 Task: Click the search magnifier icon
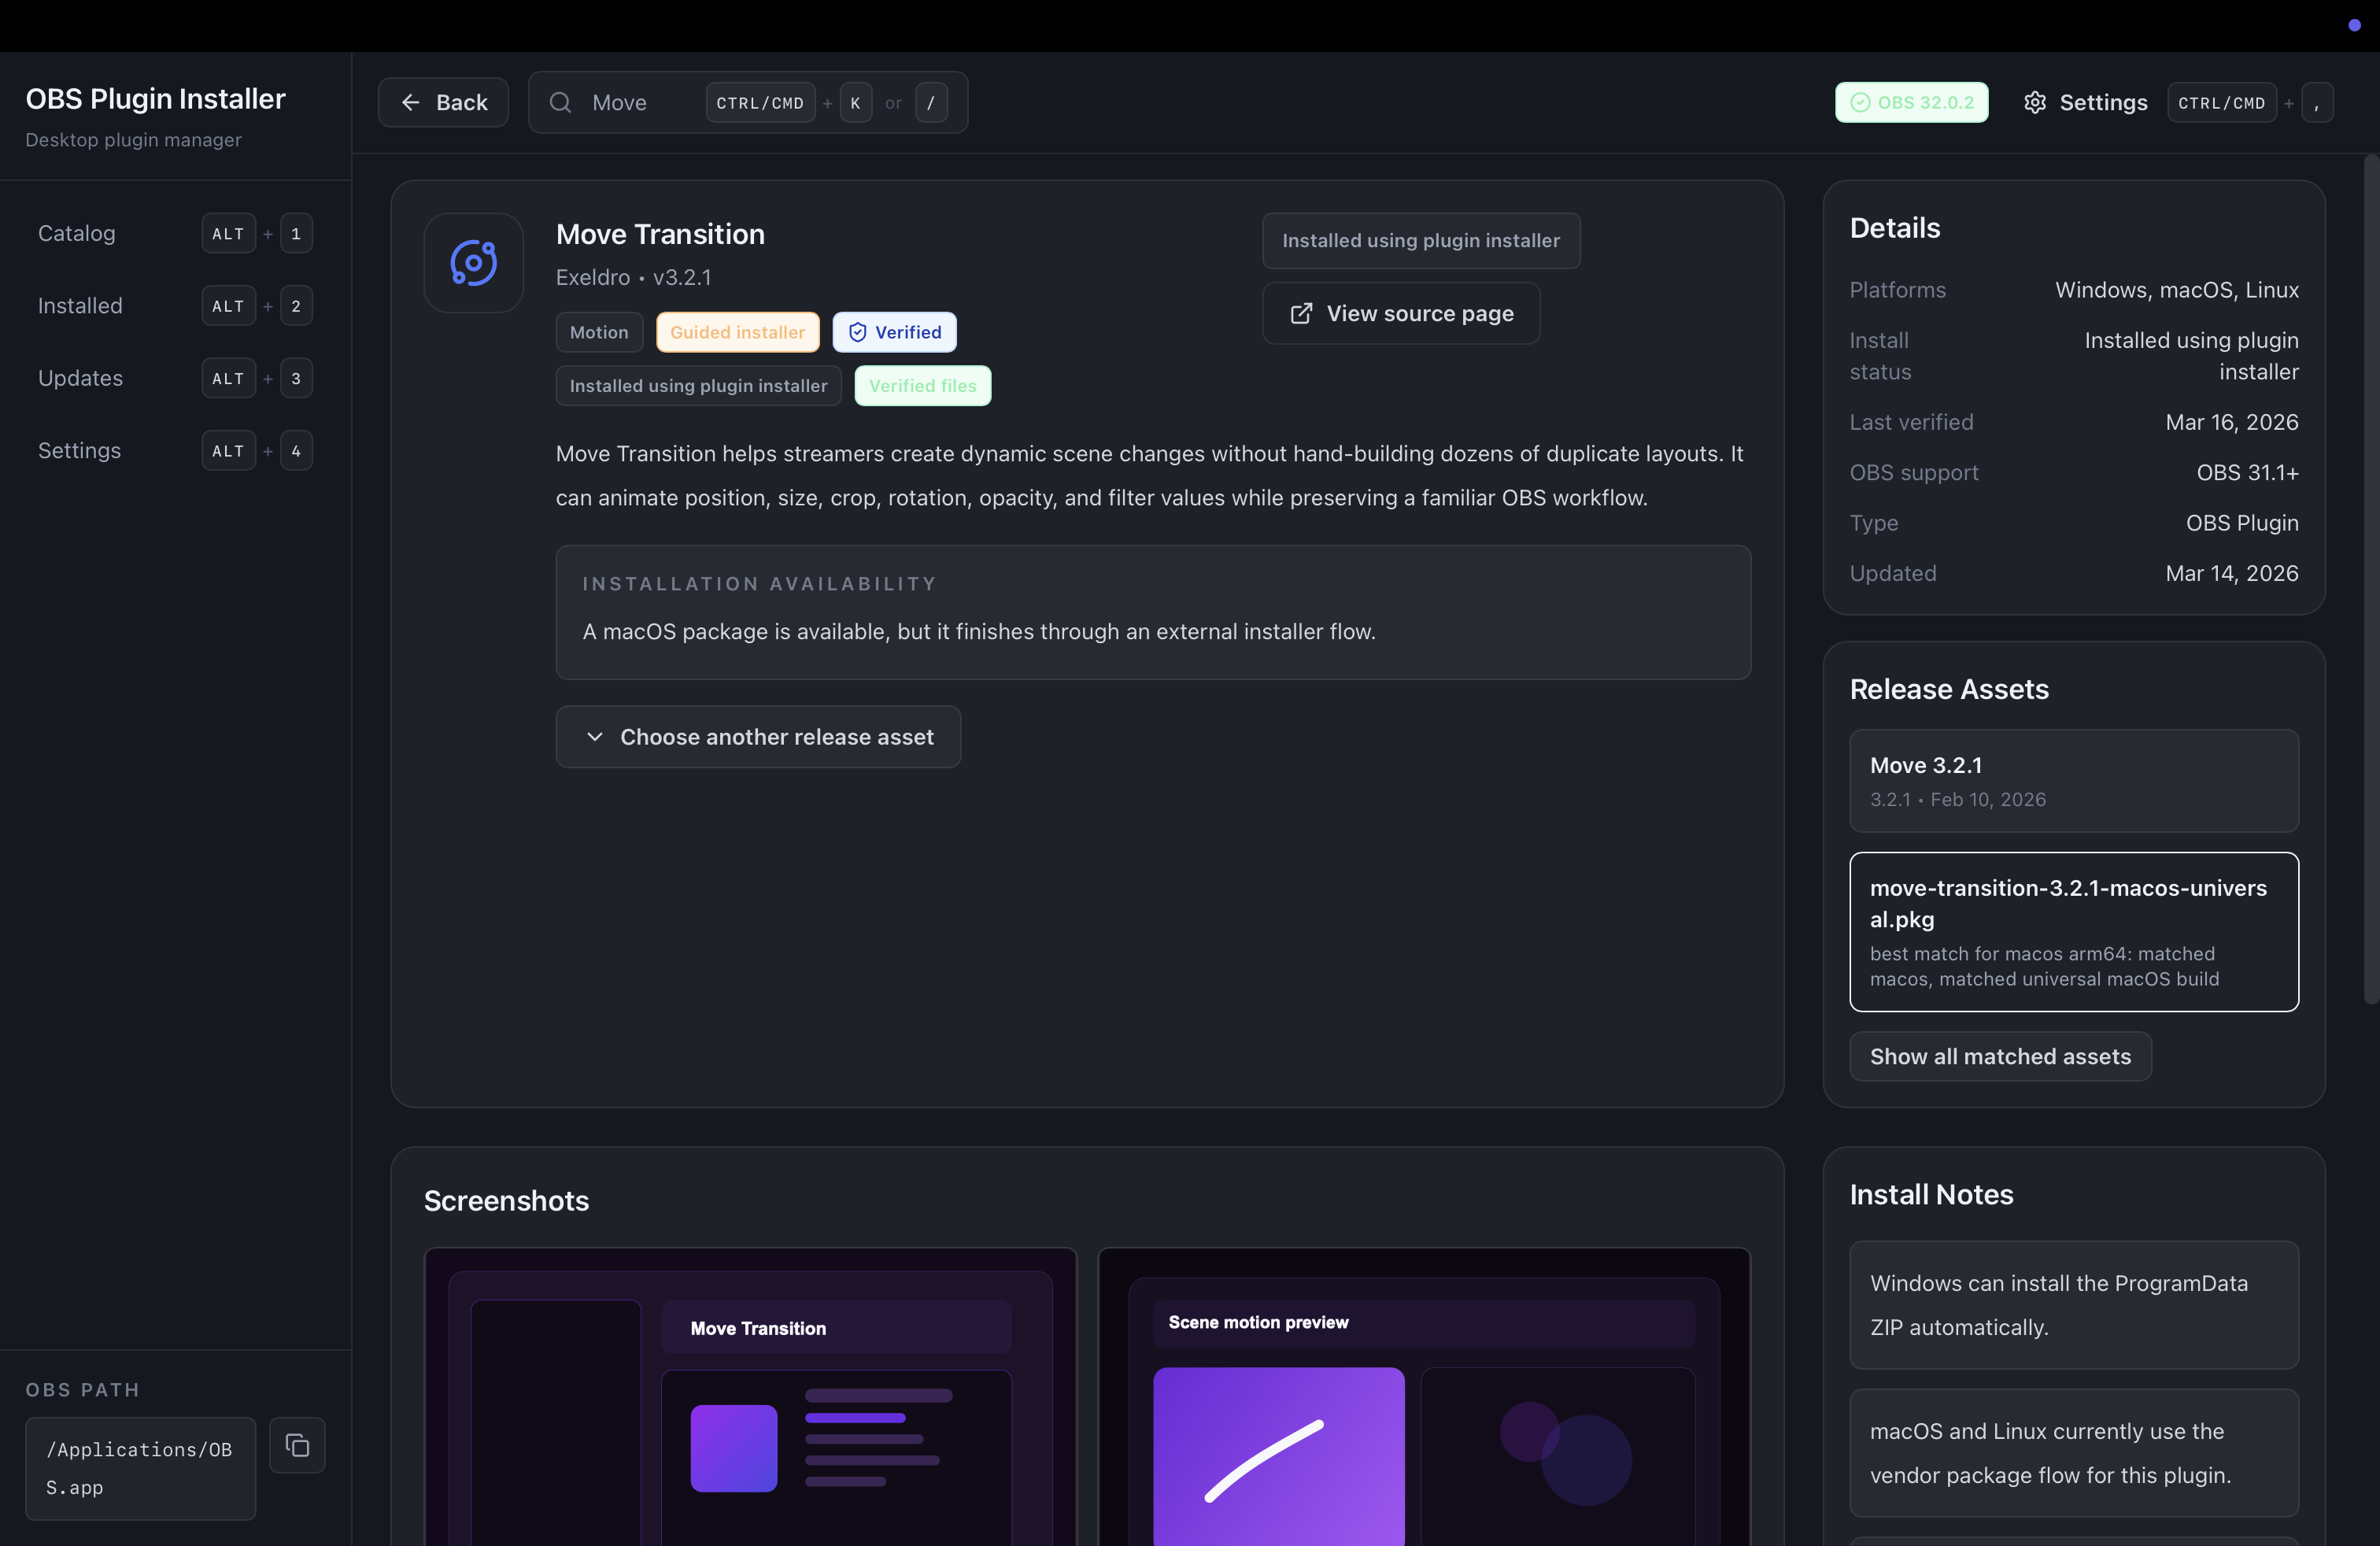pos(560,102)
